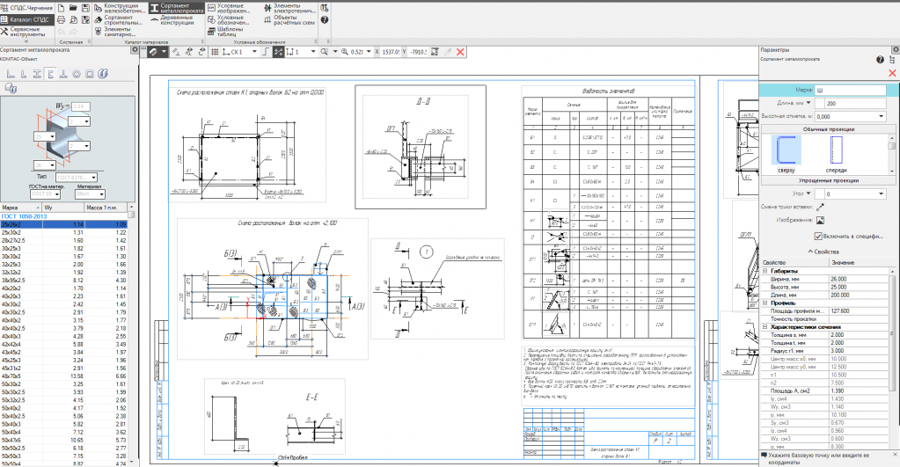Open zoom scale 0.52 dropdown

[x=369, y=52]
